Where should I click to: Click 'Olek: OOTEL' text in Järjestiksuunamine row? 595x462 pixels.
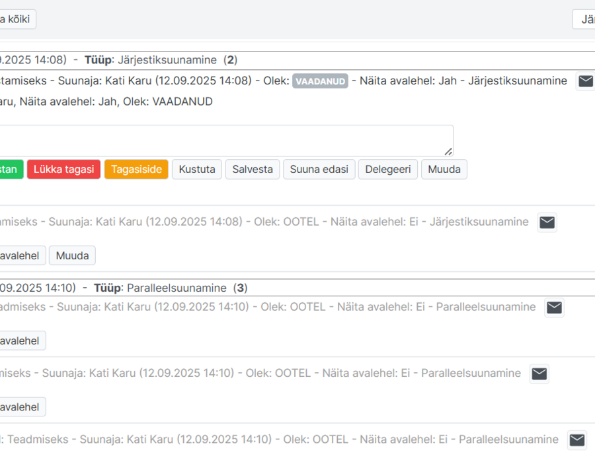click(x=286, y=222)
